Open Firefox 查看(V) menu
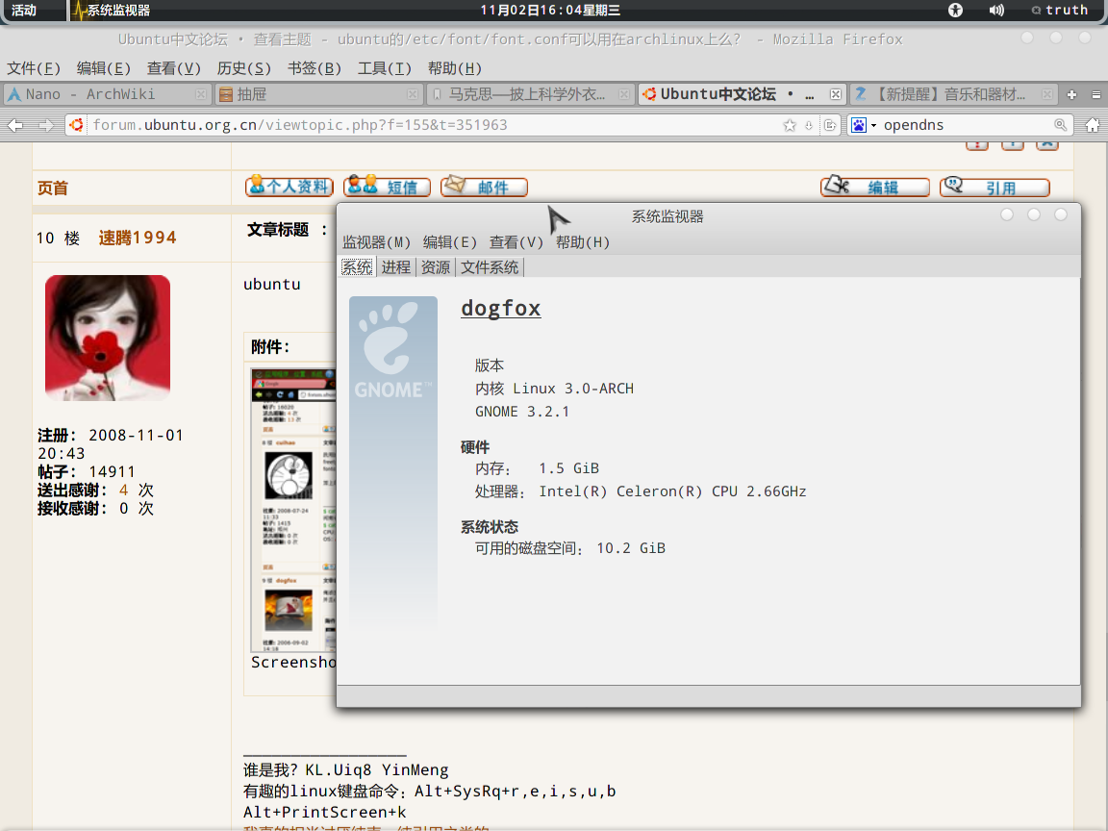The width and height of the screenshot is (1108, 831). (174, 68)
